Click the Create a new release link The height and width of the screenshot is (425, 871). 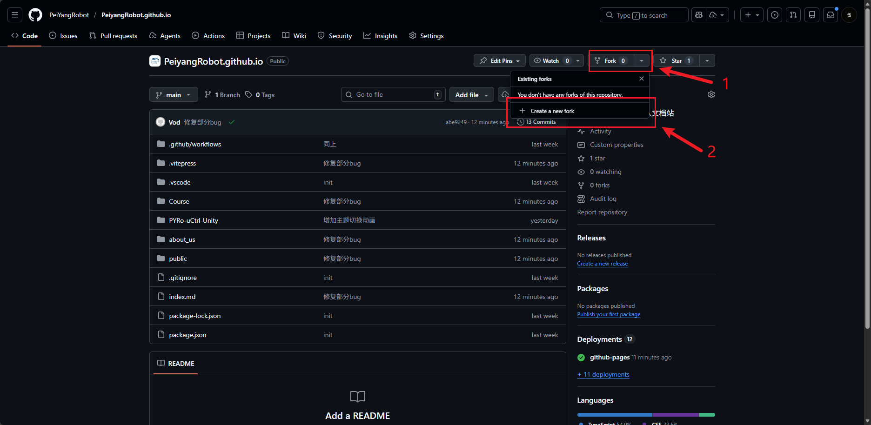(603, 264)
